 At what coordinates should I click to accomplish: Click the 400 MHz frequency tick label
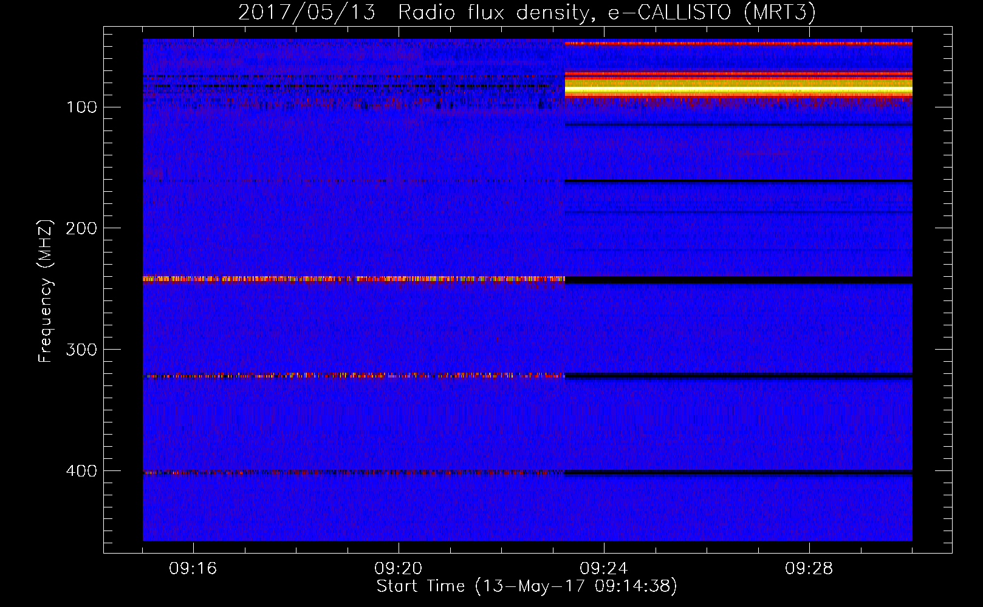coord(82,471)
